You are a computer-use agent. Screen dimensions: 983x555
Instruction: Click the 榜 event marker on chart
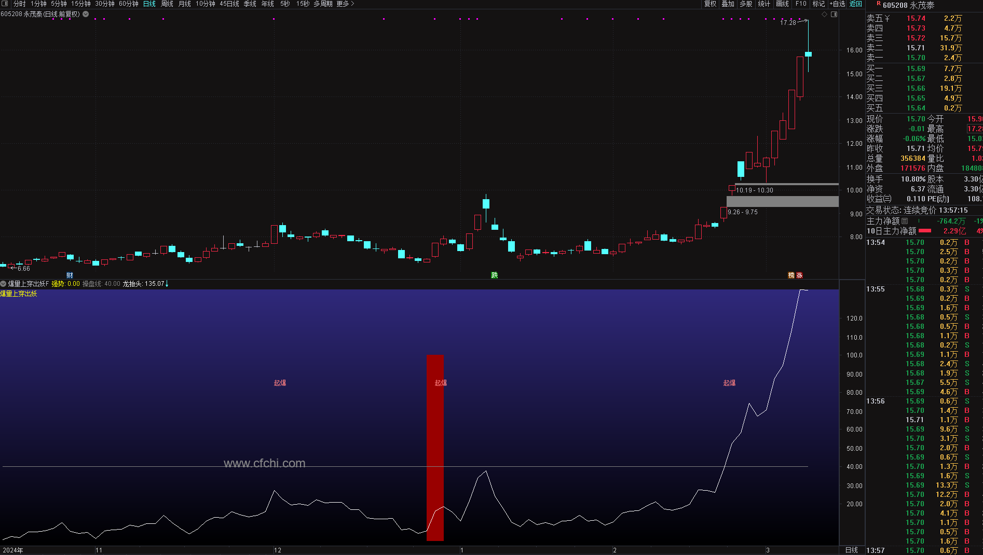click(x=791, y=275)
